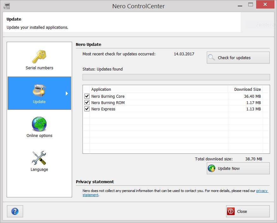Click the Nero box Update icon
This screenshot has height=223, width=277.
[39, 90]
